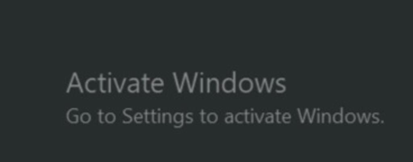Click the capital "G" of "Go"
The width and height of the screenshot is (413, 162).
[72, 116]
